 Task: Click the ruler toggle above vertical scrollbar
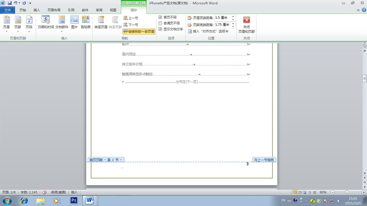[x=365, y=46]
